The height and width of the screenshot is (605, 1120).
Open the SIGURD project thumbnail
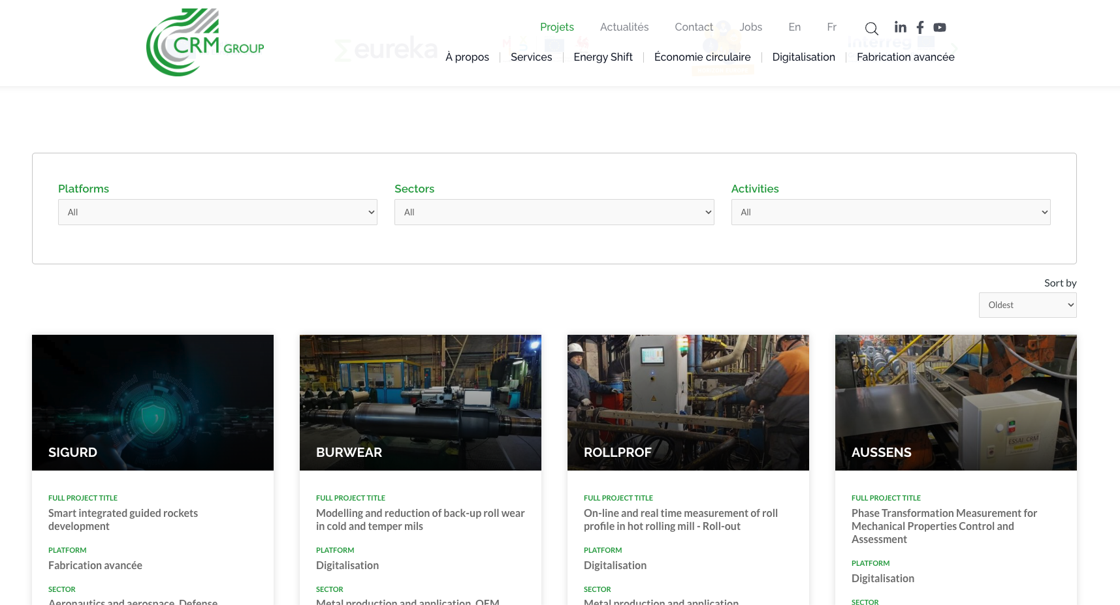(x=153, y=403)
